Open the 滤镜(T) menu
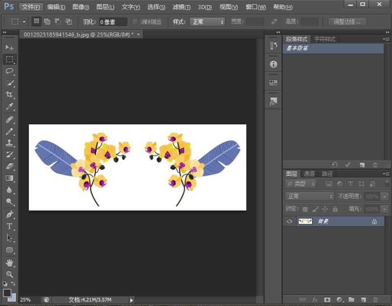 point(182,7)
